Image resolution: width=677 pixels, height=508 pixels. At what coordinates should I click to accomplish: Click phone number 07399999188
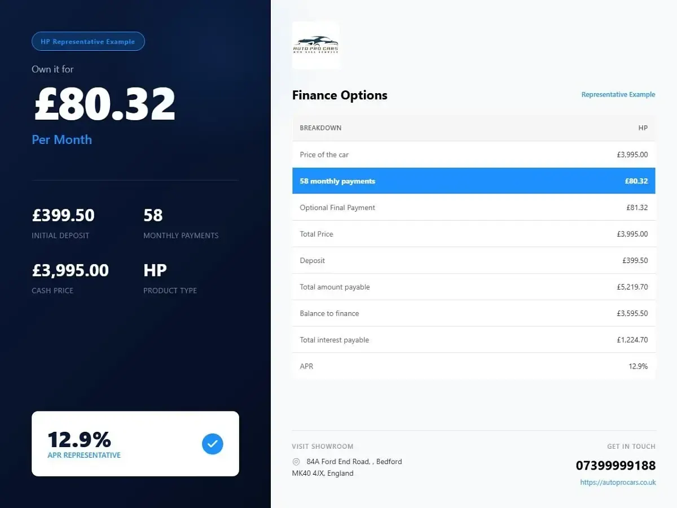pyautogui.click(x=616, y=466)
